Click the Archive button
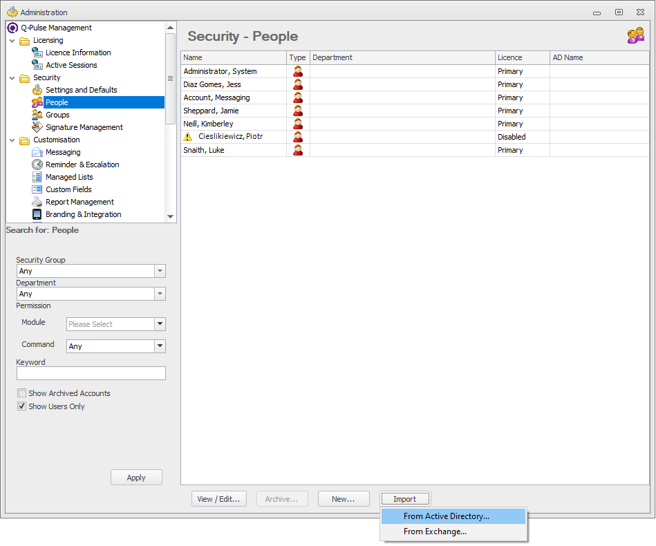This screenshot has width=656, height=546. (282, 499)
